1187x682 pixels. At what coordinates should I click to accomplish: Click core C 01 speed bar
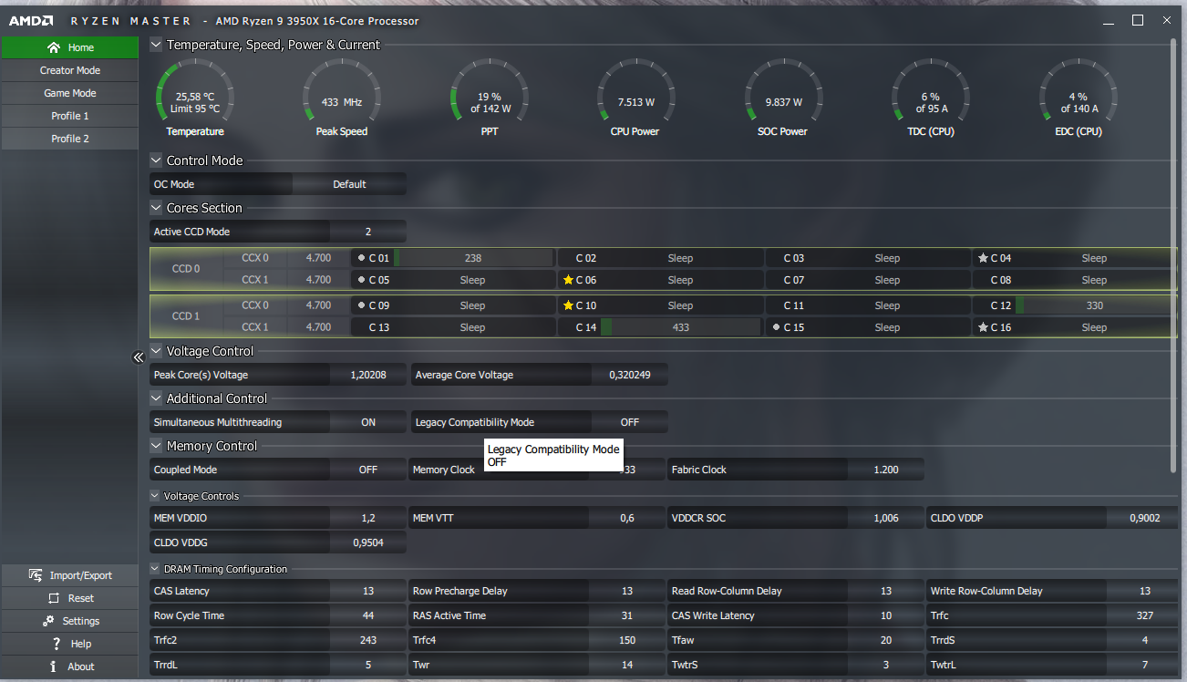tap(473, 258)
